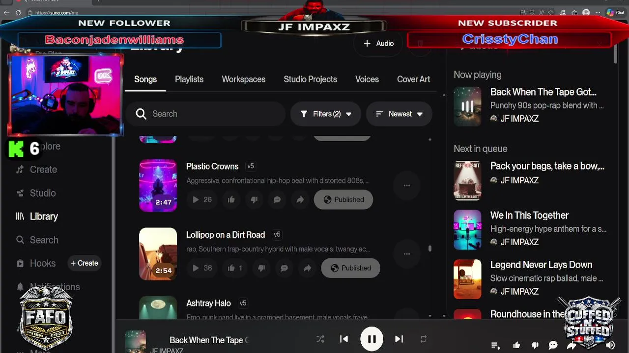Open Library in the sidebar
This screenshot has height=353, width=629.
point(37,216)
